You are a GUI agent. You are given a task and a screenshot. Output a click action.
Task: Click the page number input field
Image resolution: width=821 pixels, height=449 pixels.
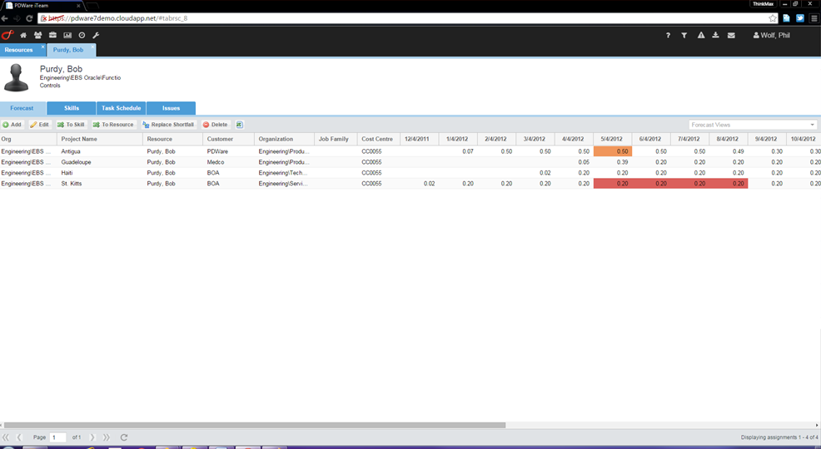tap(57, 437)
